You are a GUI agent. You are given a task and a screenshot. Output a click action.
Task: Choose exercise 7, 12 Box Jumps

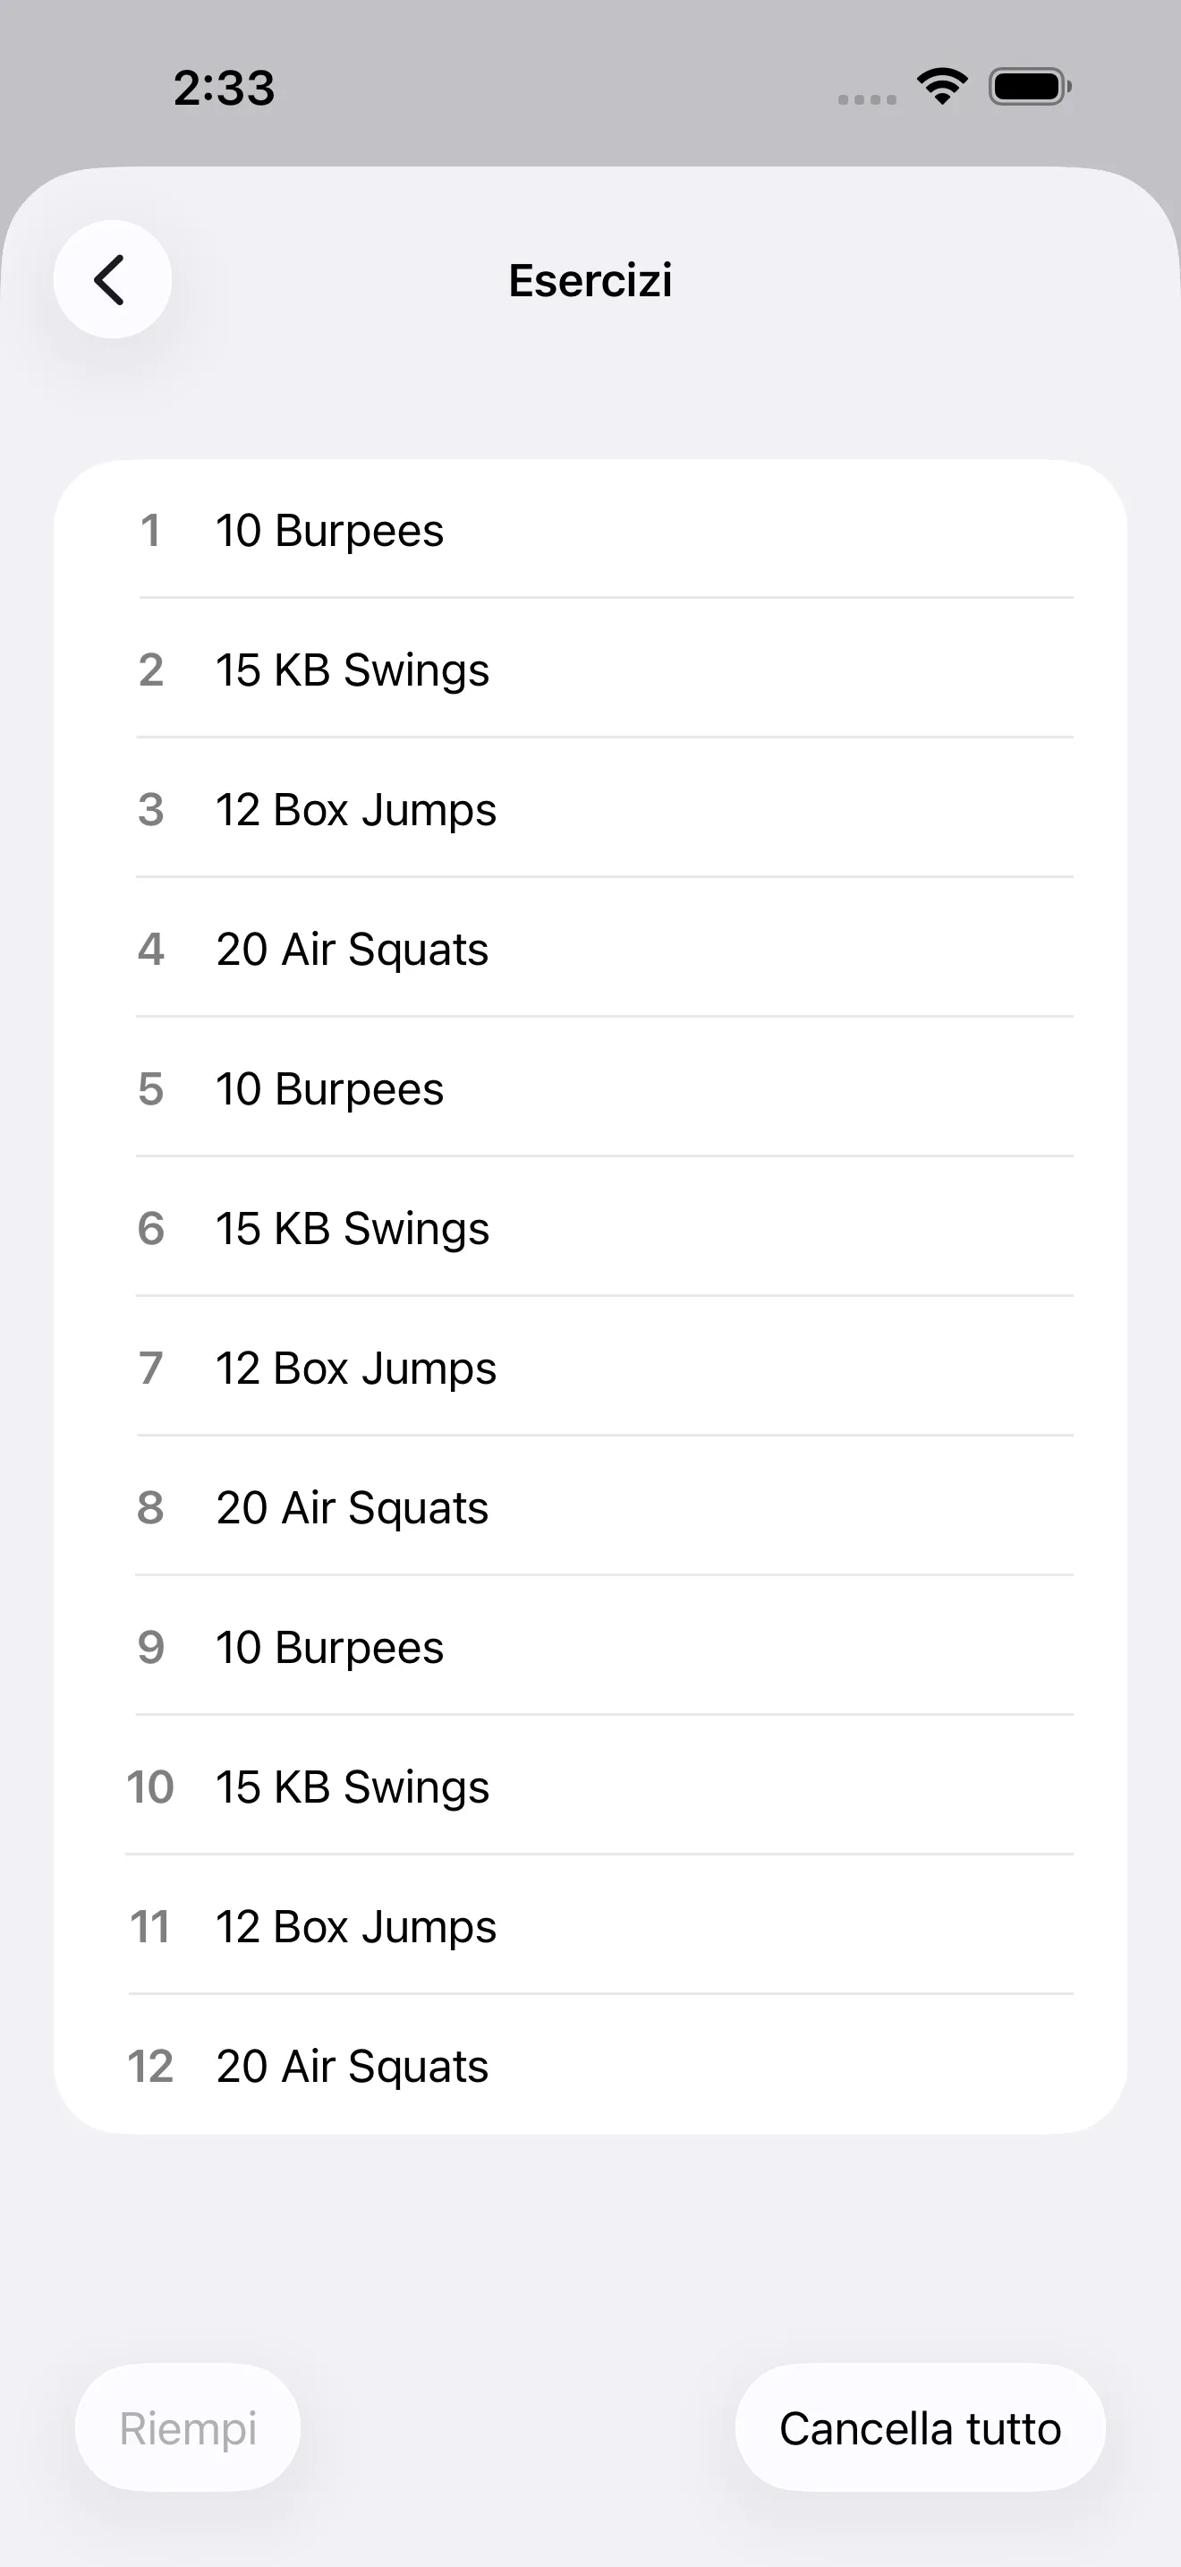point(590,1368)
